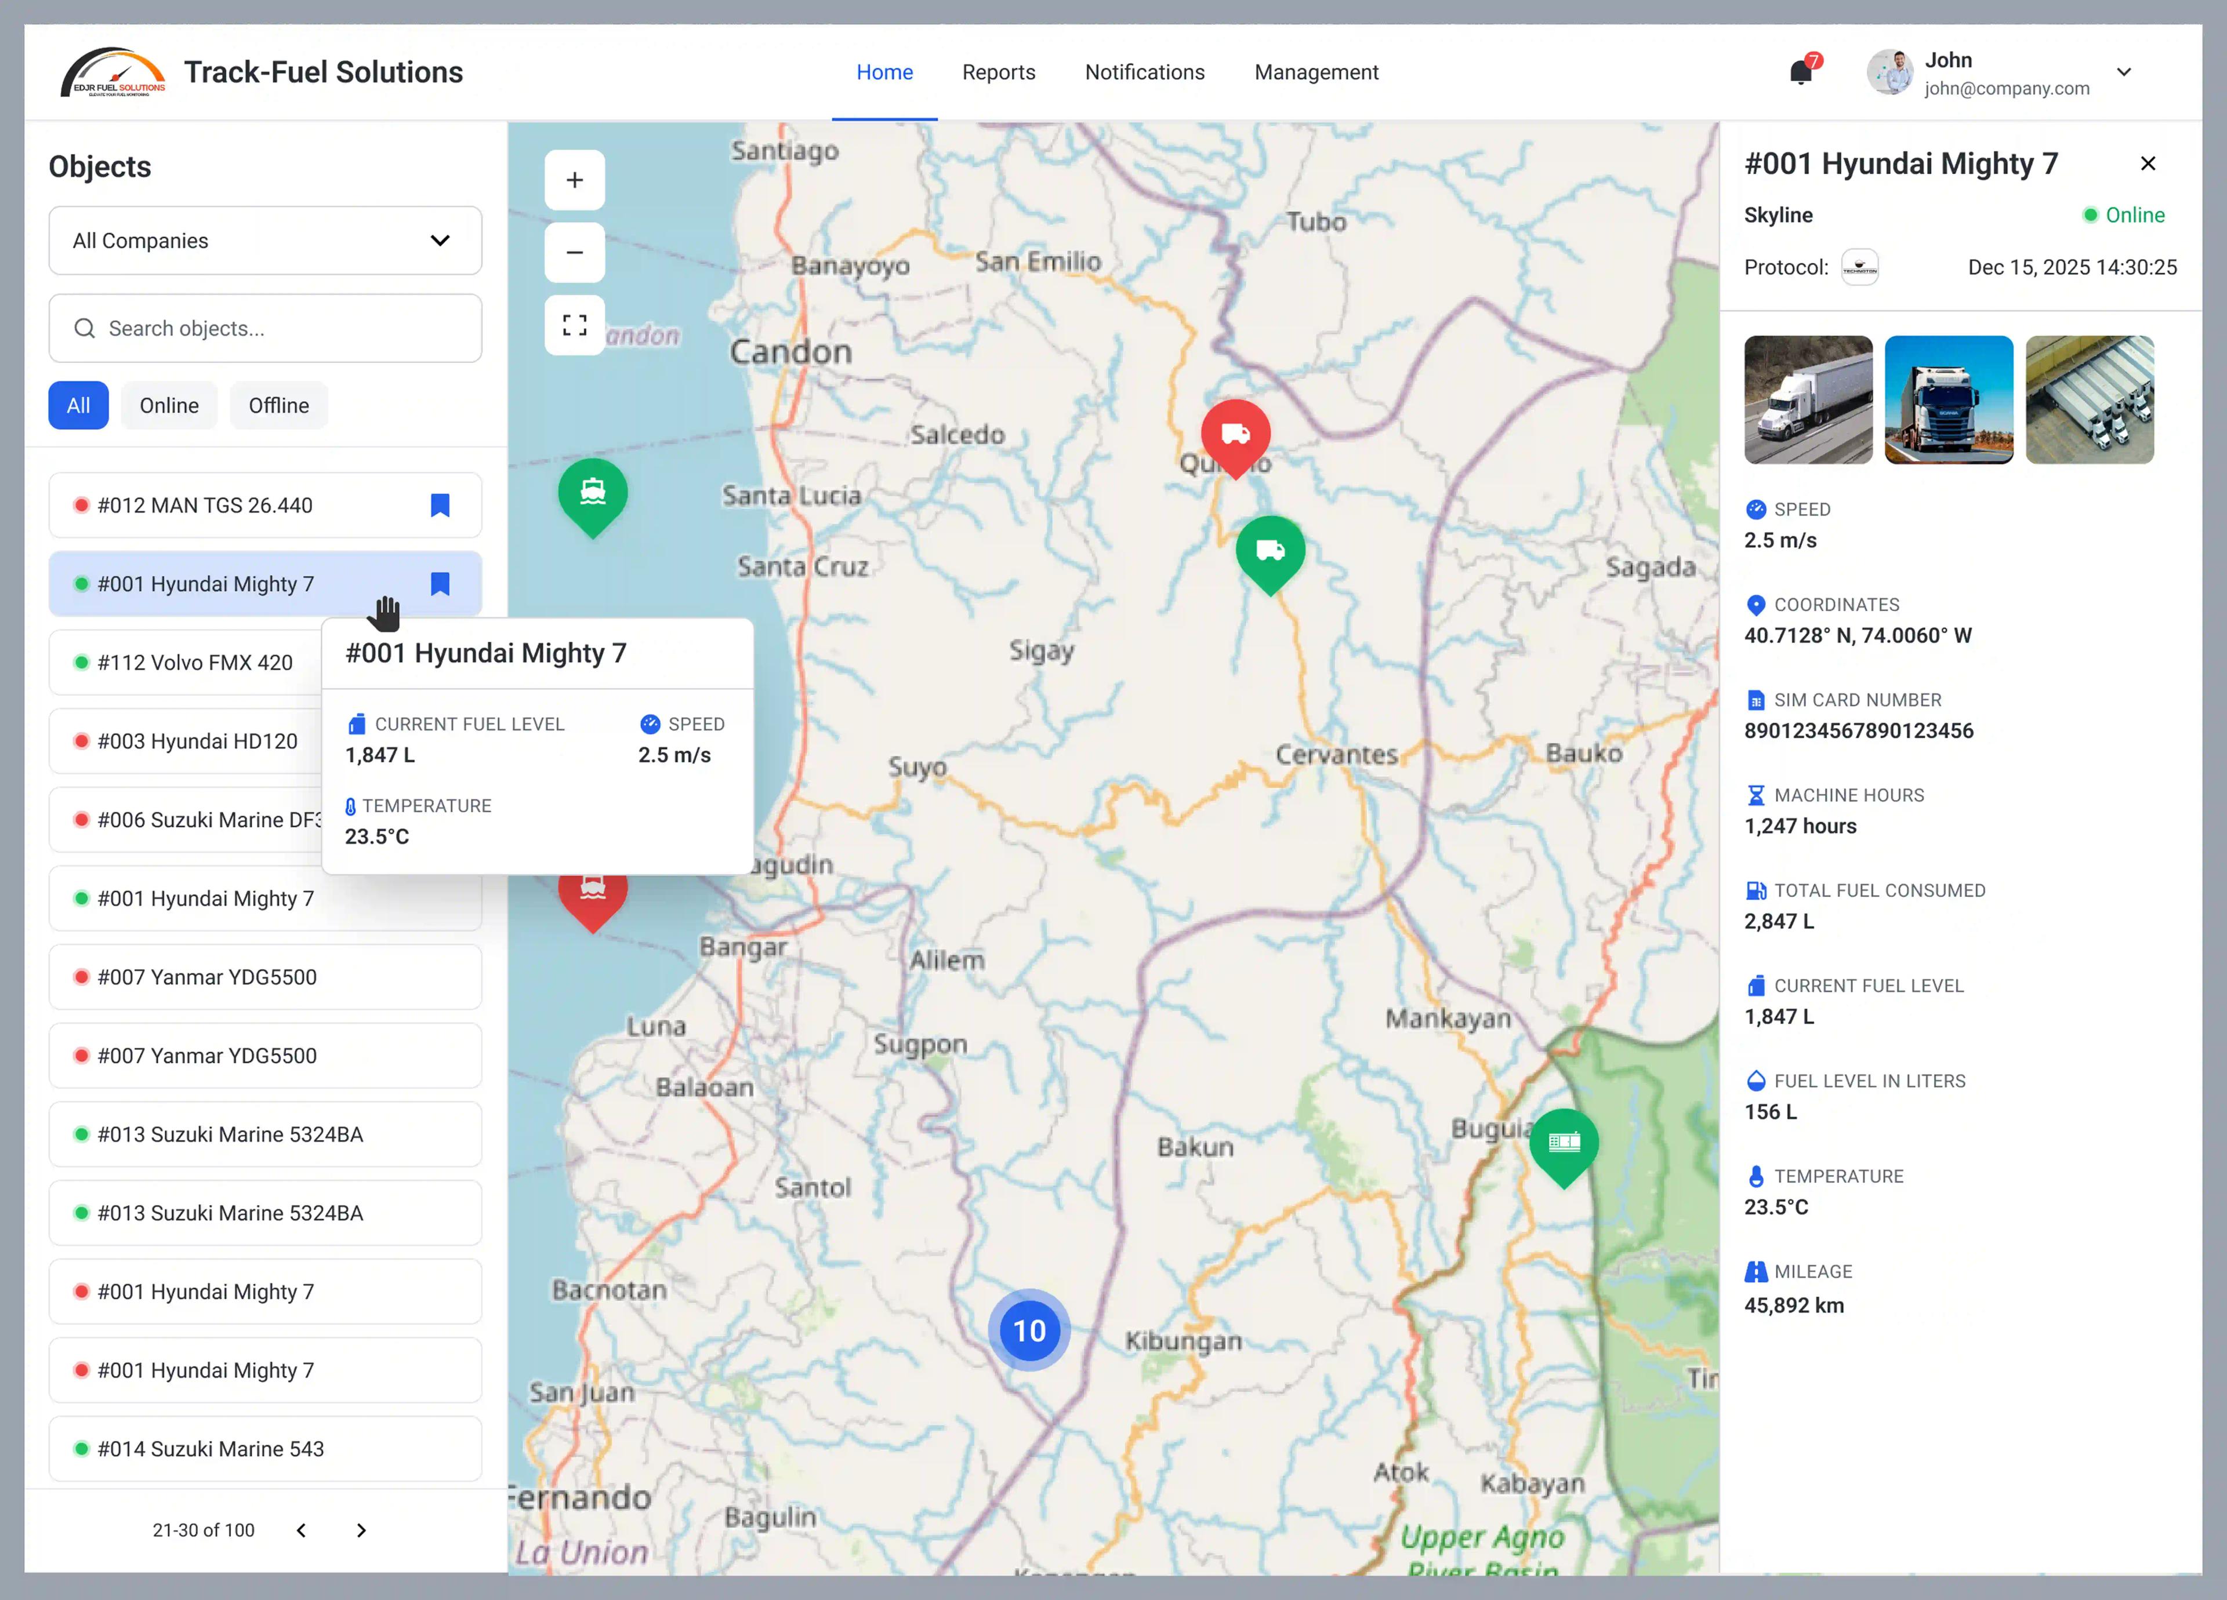The image size is (2227, 1600).
Task: Switch to the Management tab
Action: pyautogui.click(x=1316, y=72)
